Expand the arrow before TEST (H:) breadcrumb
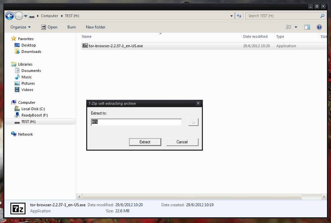 point(62,16)
